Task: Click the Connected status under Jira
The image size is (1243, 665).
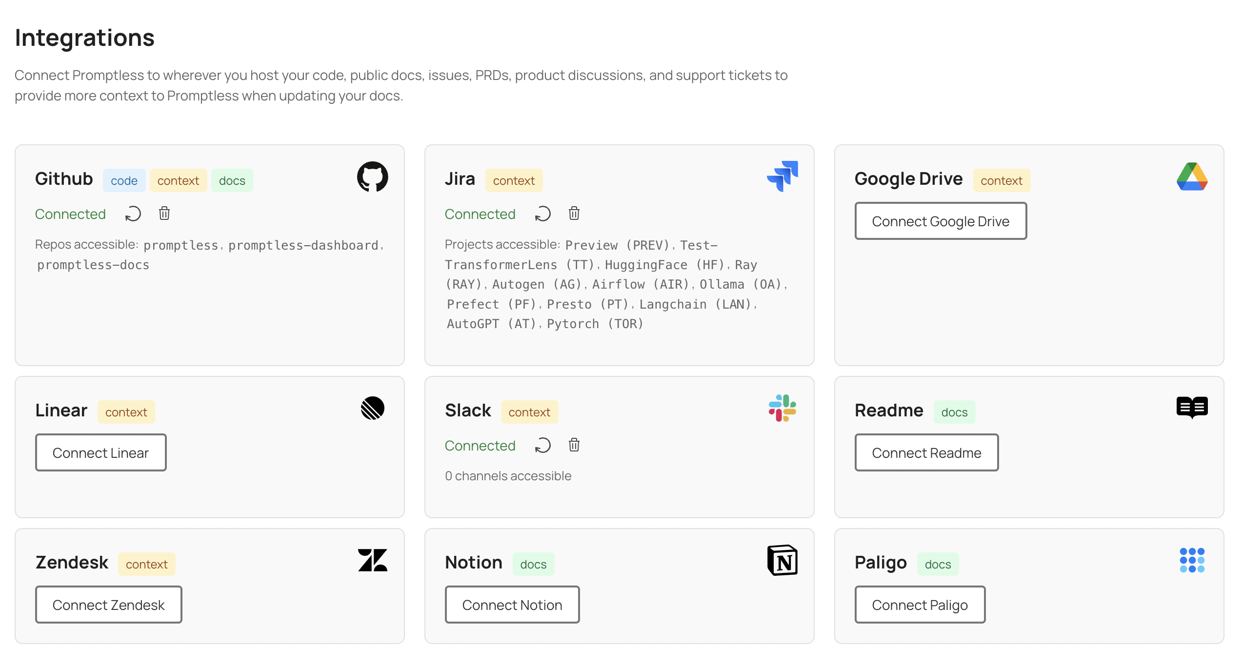Action: 480,214
